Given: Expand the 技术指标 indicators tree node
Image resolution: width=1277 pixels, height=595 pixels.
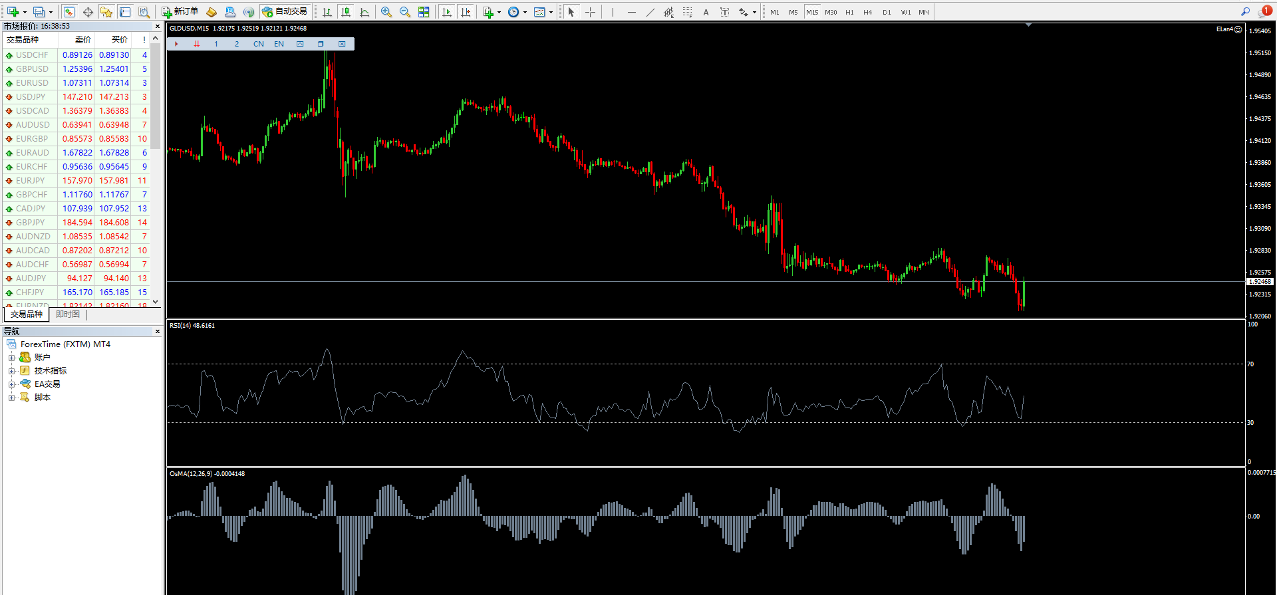Looking at the screenshot, I should pyautogui.click(x=11, y=371).
